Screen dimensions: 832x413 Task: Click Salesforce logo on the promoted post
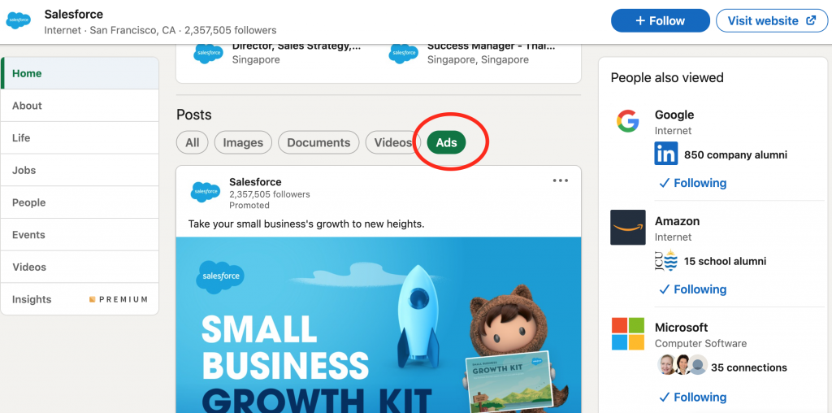206,192
